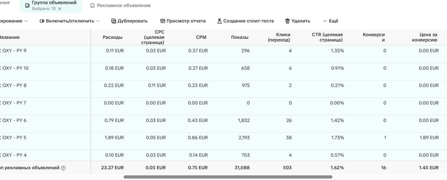Screen dimensions: 447x180
Task: Click the Рекламное объявление tab icon
Action: coord(92,6)
